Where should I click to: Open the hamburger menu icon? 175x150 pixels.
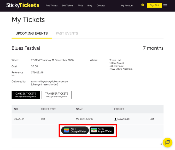(x=165, y=6)
